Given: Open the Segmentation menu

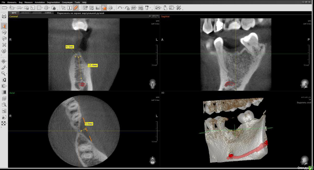Looking at the screenshot, I should (53, 2).
